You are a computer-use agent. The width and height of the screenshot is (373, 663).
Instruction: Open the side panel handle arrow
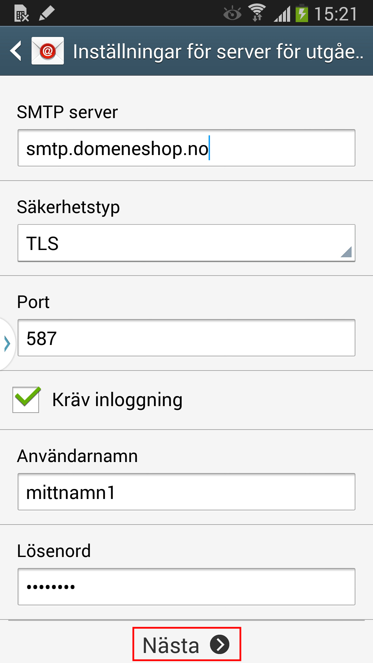(7, 344)
